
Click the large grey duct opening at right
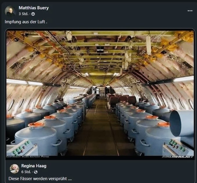pos(181,123)
